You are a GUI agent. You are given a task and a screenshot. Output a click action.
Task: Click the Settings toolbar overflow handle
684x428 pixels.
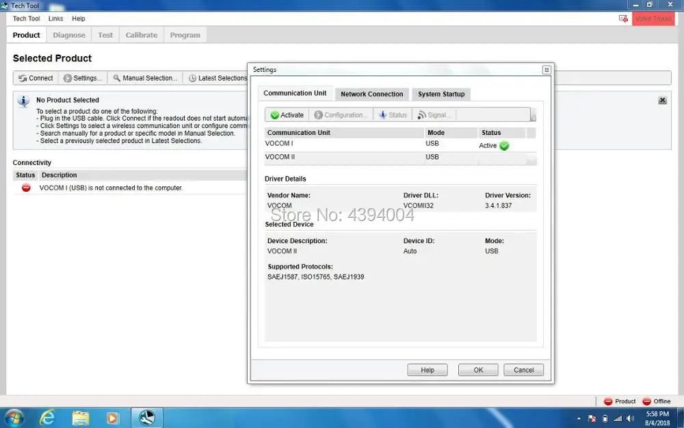(x=533, y=115)
